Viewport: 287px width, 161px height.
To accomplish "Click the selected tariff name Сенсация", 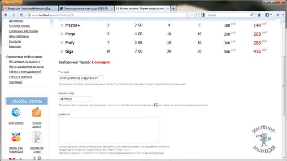I will click(100, 62).
